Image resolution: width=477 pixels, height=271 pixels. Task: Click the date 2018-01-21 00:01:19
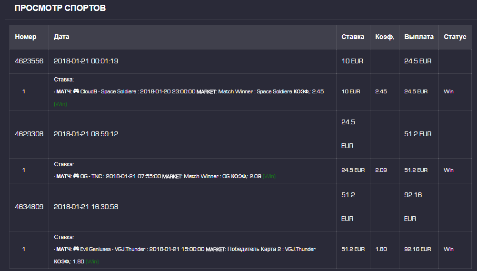coord(86,61)
